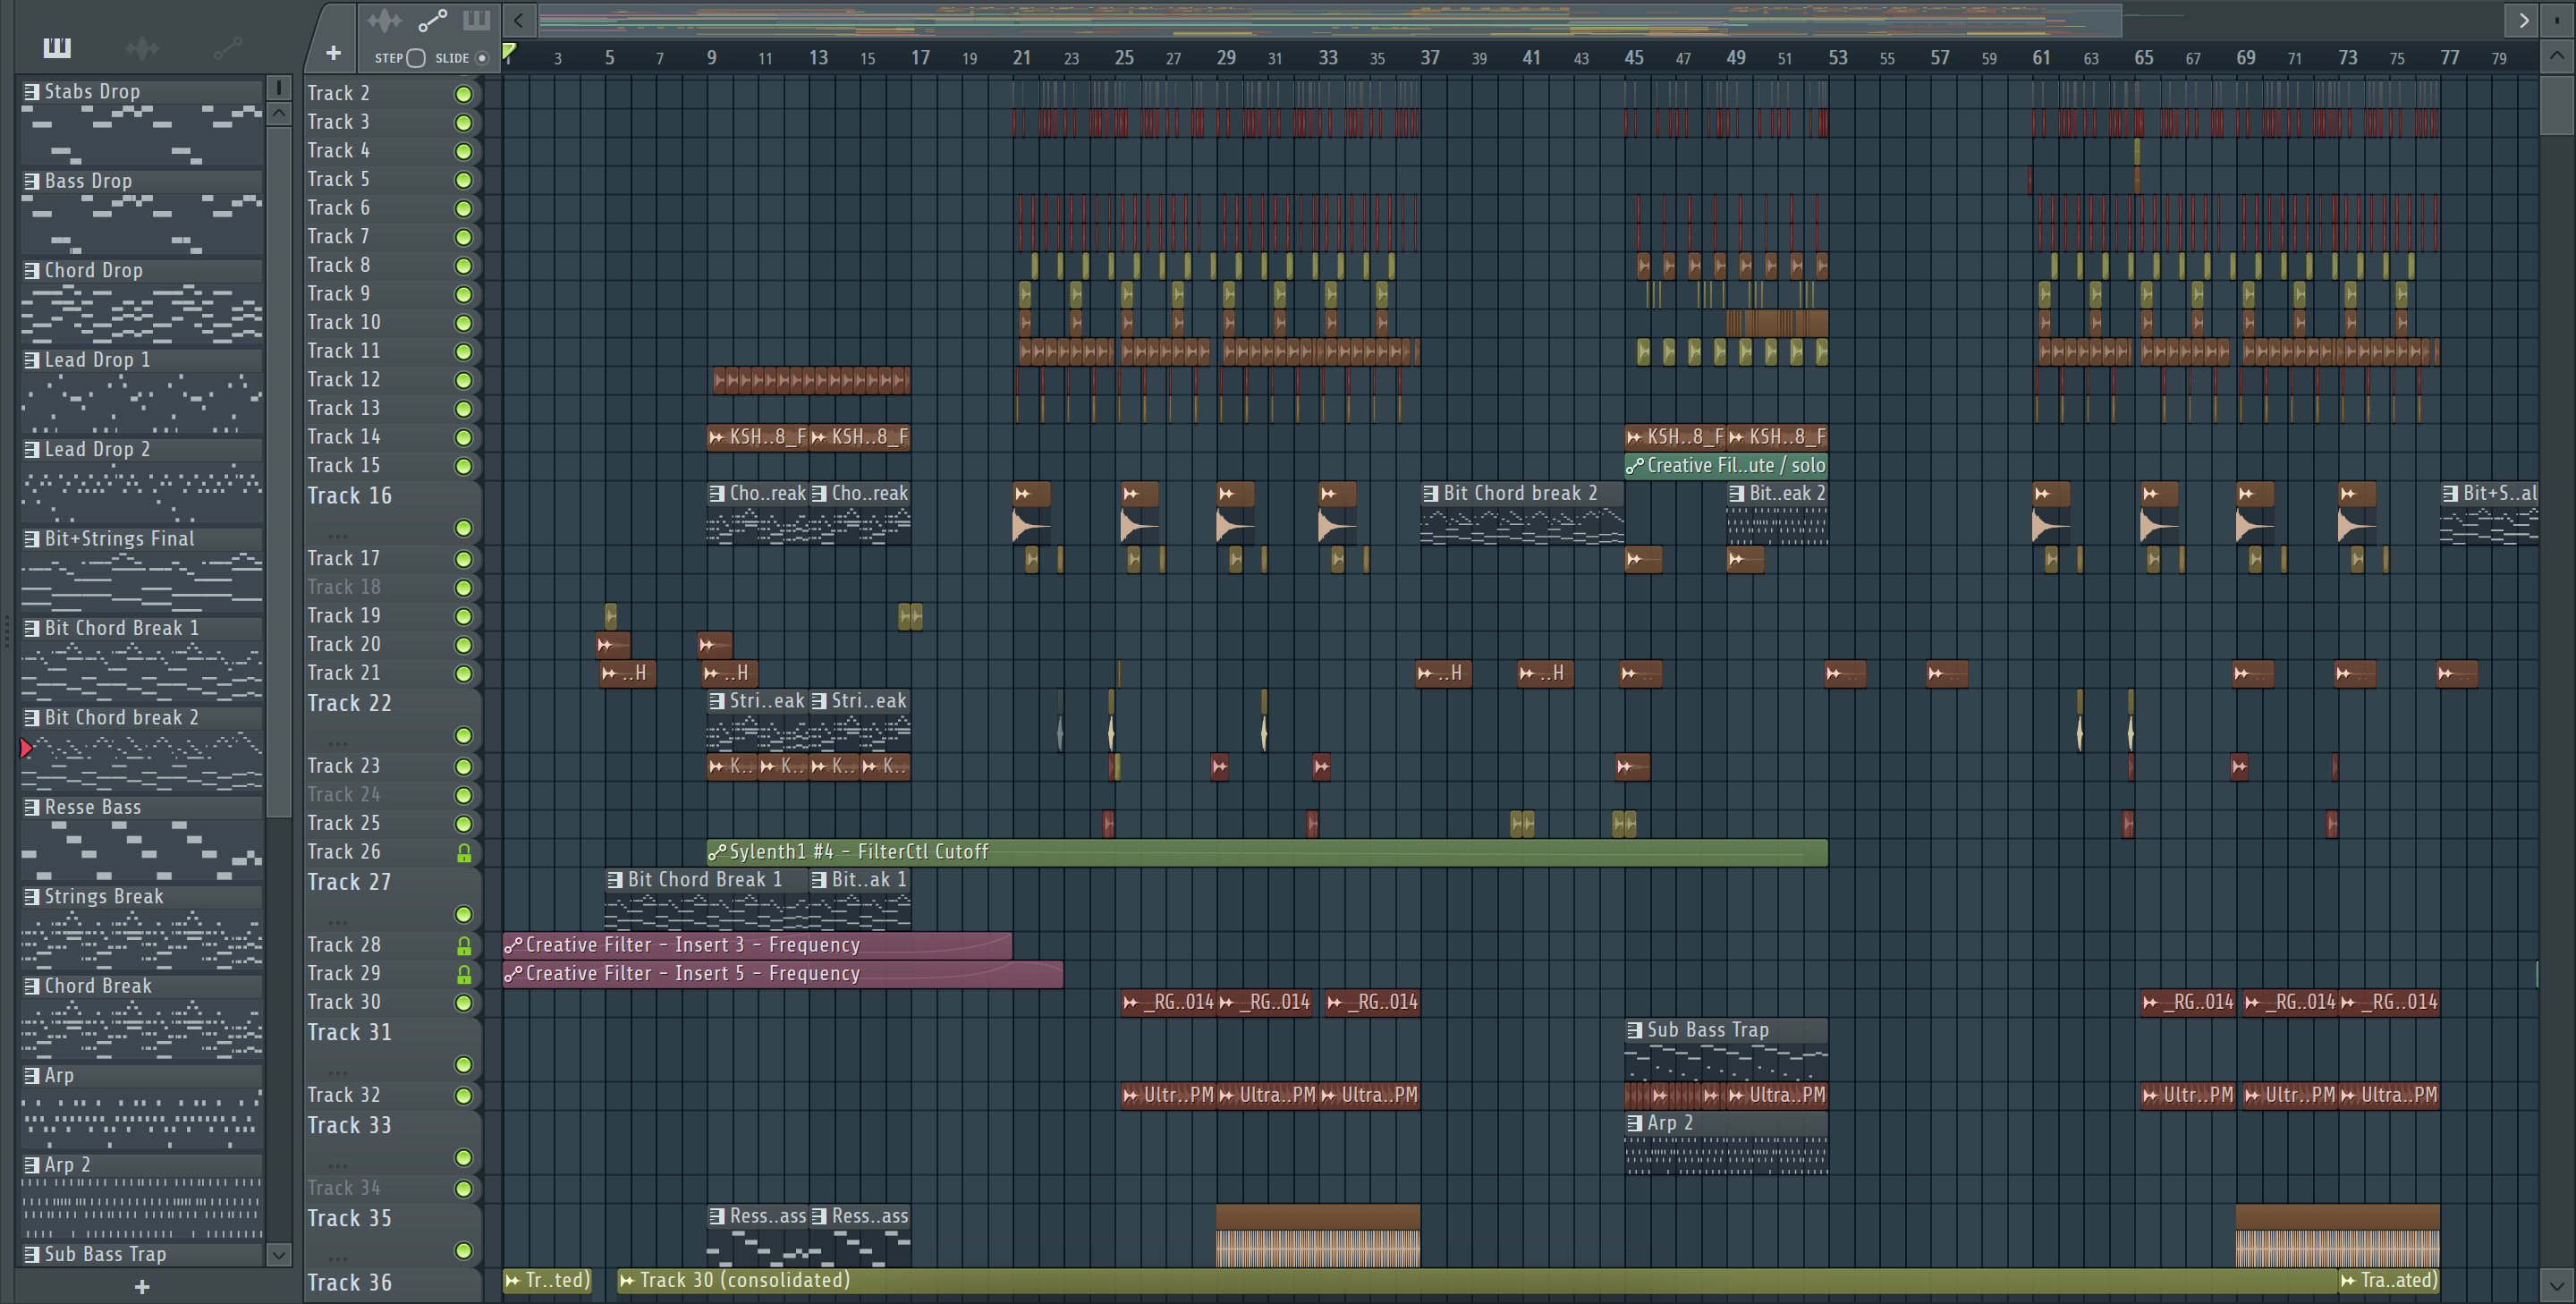Click the lock icon on Track 26
Viewport: 2576px width, 1304px height.
click(464, 853)
